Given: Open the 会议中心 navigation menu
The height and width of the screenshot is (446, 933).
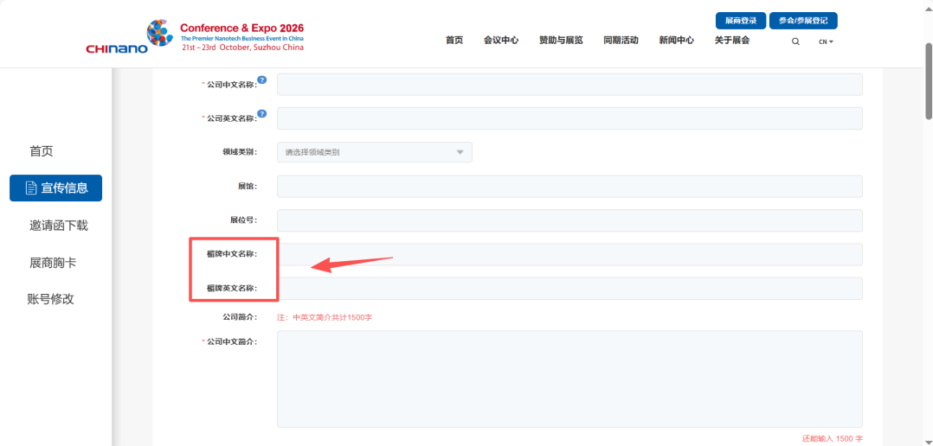Looking at the screenshot, I should pos(500,41).
